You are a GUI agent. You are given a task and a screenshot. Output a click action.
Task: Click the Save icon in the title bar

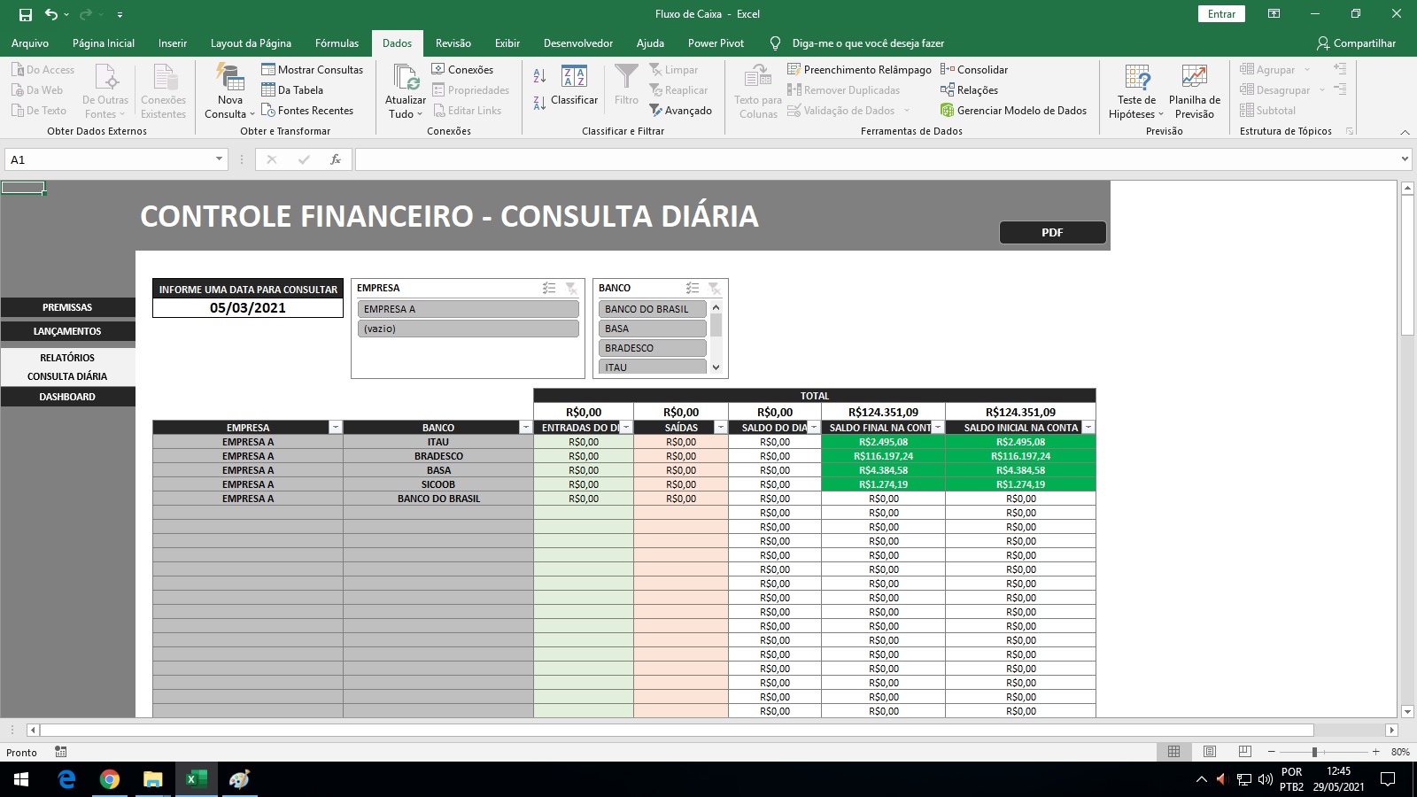(x=26, y=14)
